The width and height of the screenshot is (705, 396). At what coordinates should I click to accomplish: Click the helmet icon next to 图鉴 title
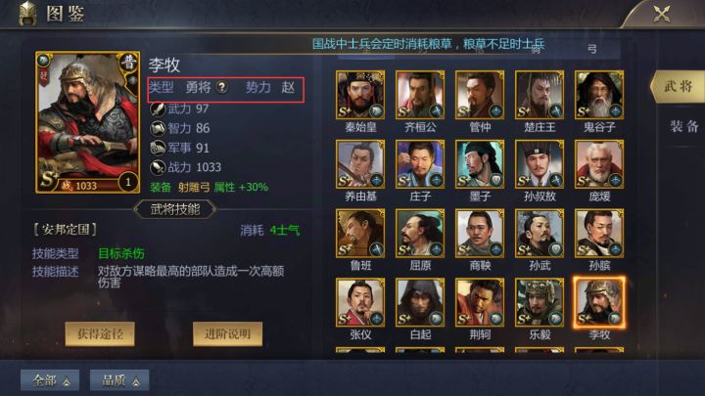(27, 13)
